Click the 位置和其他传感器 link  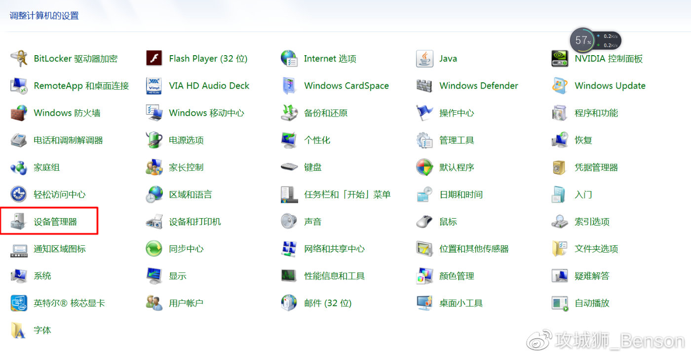point(474,249)
